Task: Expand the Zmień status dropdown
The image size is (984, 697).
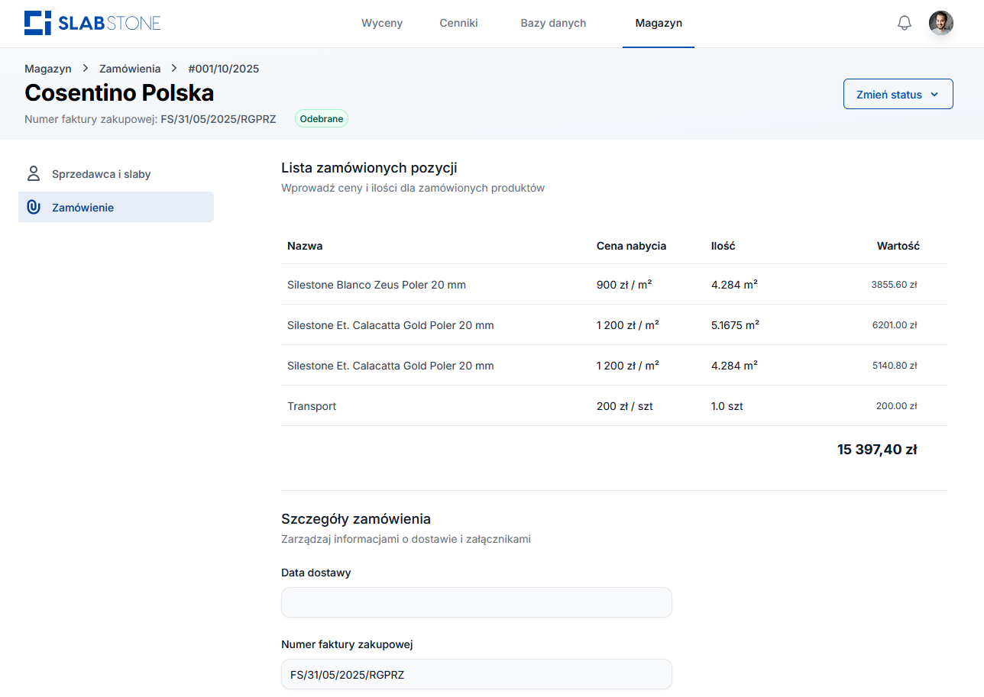Action: click(x=898, y=95)
